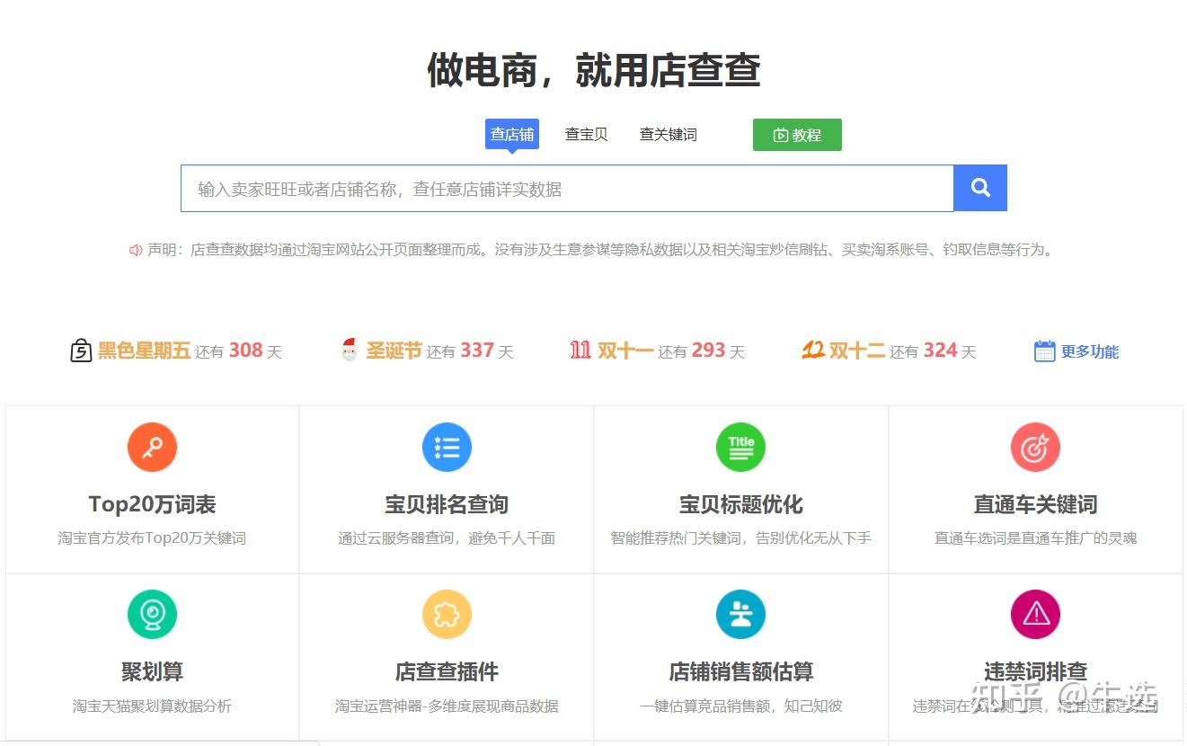The width and height of the screenshot is (1187, 746).
Task: Click the description 直通车选词是直通车推广的灵魂
Action: (x=1035, y=538)
